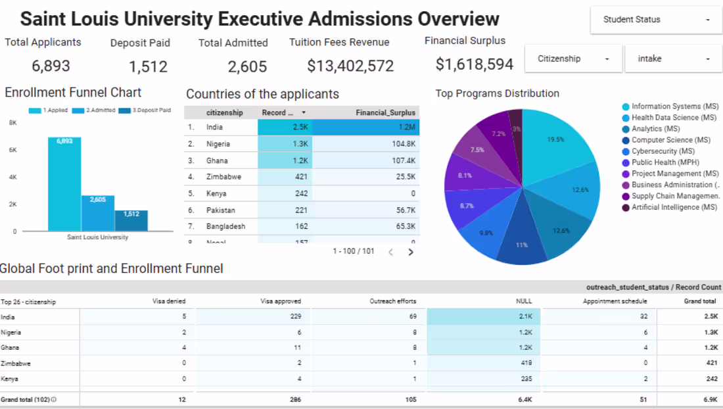Click the 7.2% pie slice

(499, 135)
